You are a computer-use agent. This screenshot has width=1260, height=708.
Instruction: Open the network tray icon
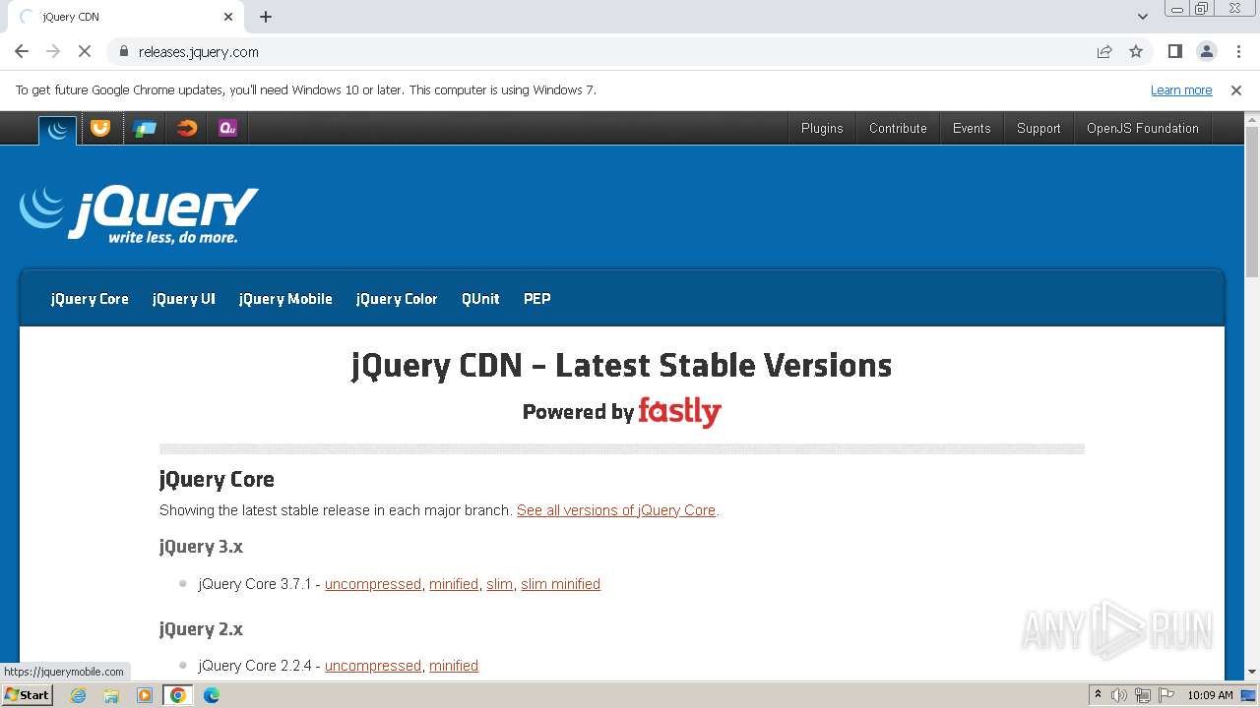coord(1143,695)
